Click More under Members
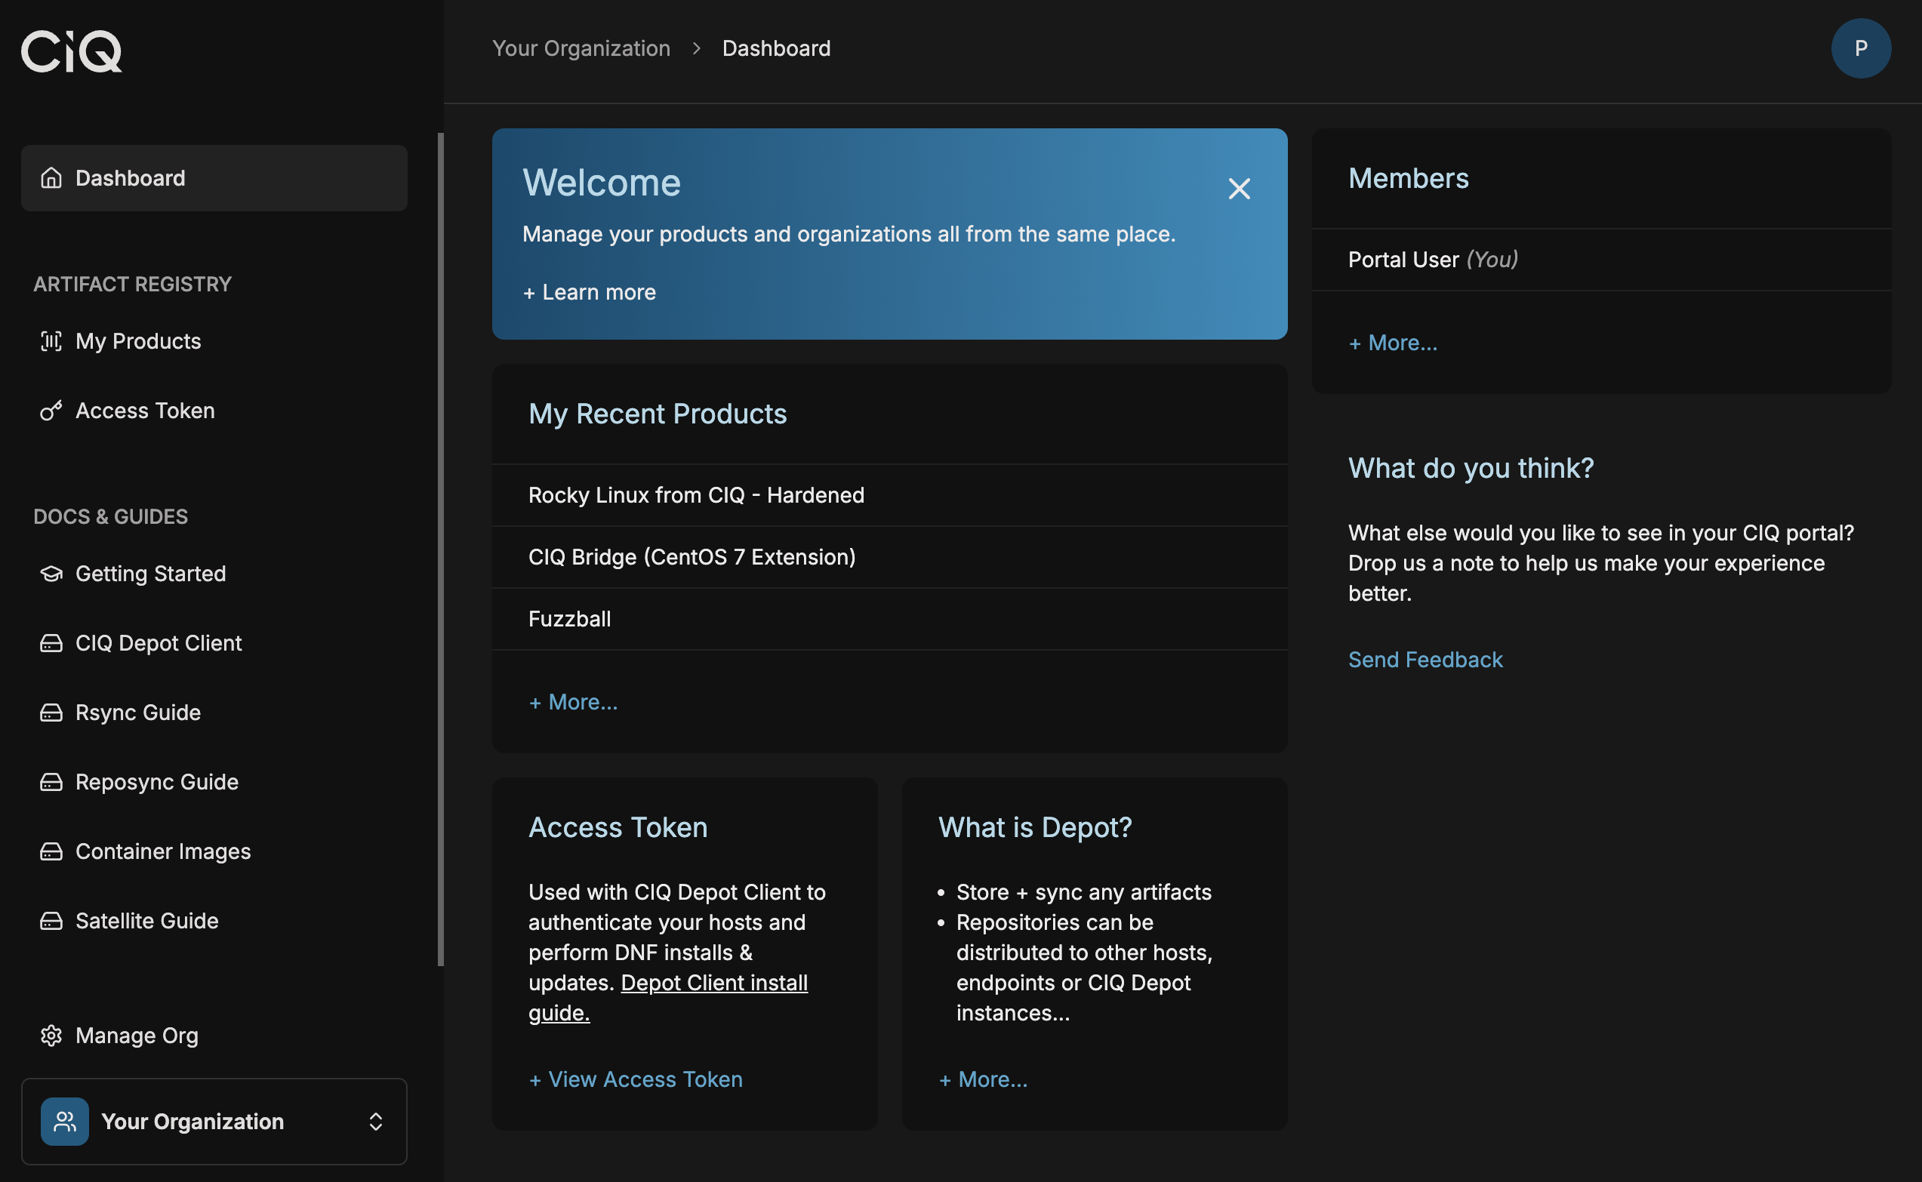The width and height of the screenshot is (1922, 1182). coord(1393,343)
